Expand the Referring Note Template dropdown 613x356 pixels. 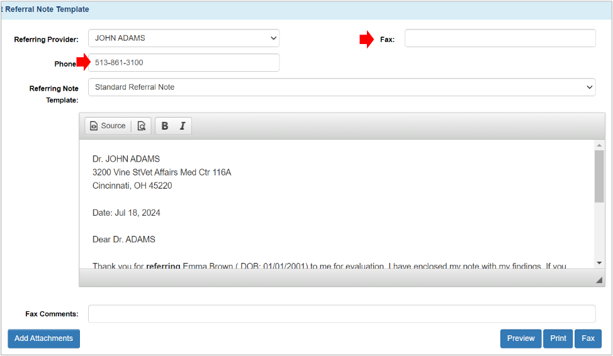tap(342, 87)
